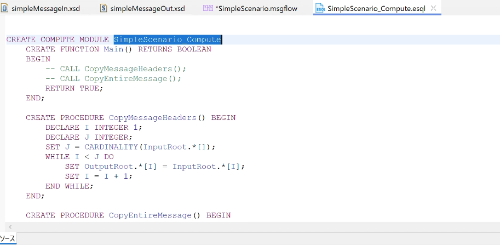
Task: Click the RETURN TRUE; statement
Action: tap(74, 88)
